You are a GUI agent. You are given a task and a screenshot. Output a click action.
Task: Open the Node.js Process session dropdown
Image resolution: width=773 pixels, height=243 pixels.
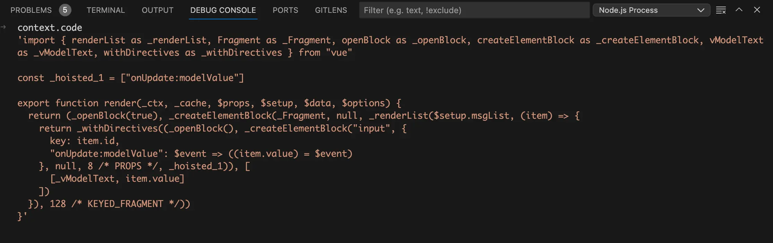click(x=651, y=10)
